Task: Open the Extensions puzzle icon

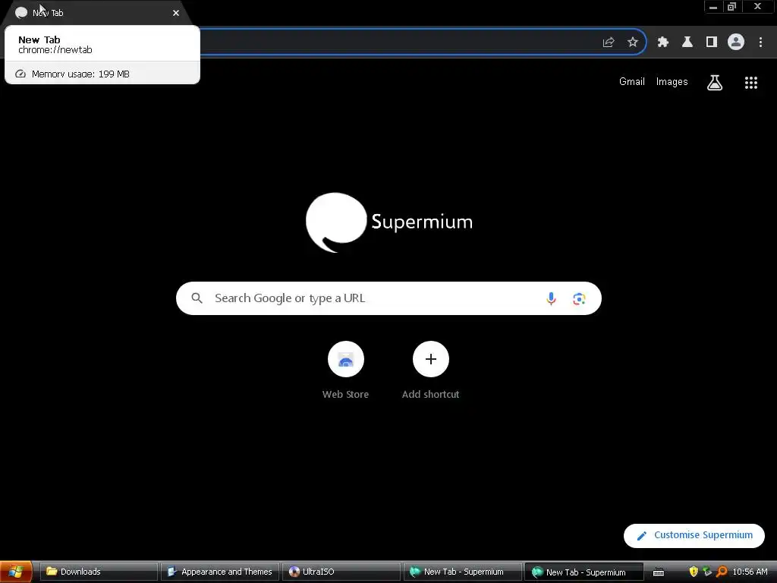Action: [x=663, y=43]
